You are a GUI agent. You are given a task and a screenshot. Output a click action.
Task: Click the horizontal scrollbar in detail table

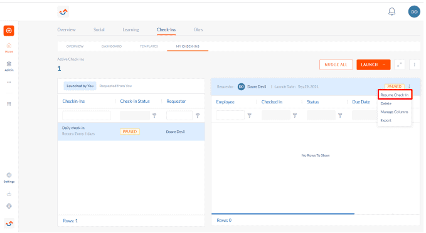(x=283, y=214)
